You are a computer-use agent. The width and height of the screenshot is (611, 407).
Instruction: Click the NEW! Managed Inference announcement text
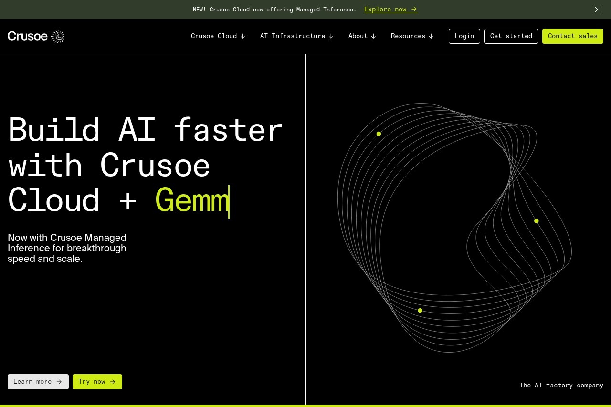(274, 10)
